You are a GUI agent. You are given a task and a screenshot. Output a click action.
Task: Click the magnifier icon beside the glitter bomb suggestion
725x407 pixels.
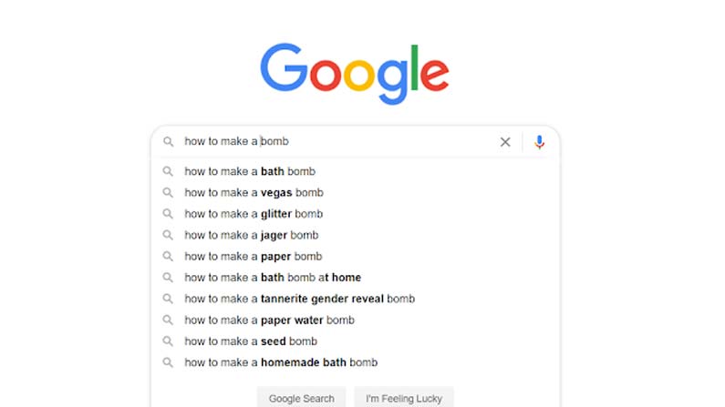coord(168,214)
